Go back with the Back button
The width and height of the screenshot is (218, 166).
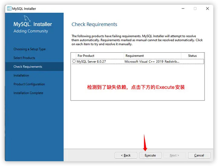point(126,155)
